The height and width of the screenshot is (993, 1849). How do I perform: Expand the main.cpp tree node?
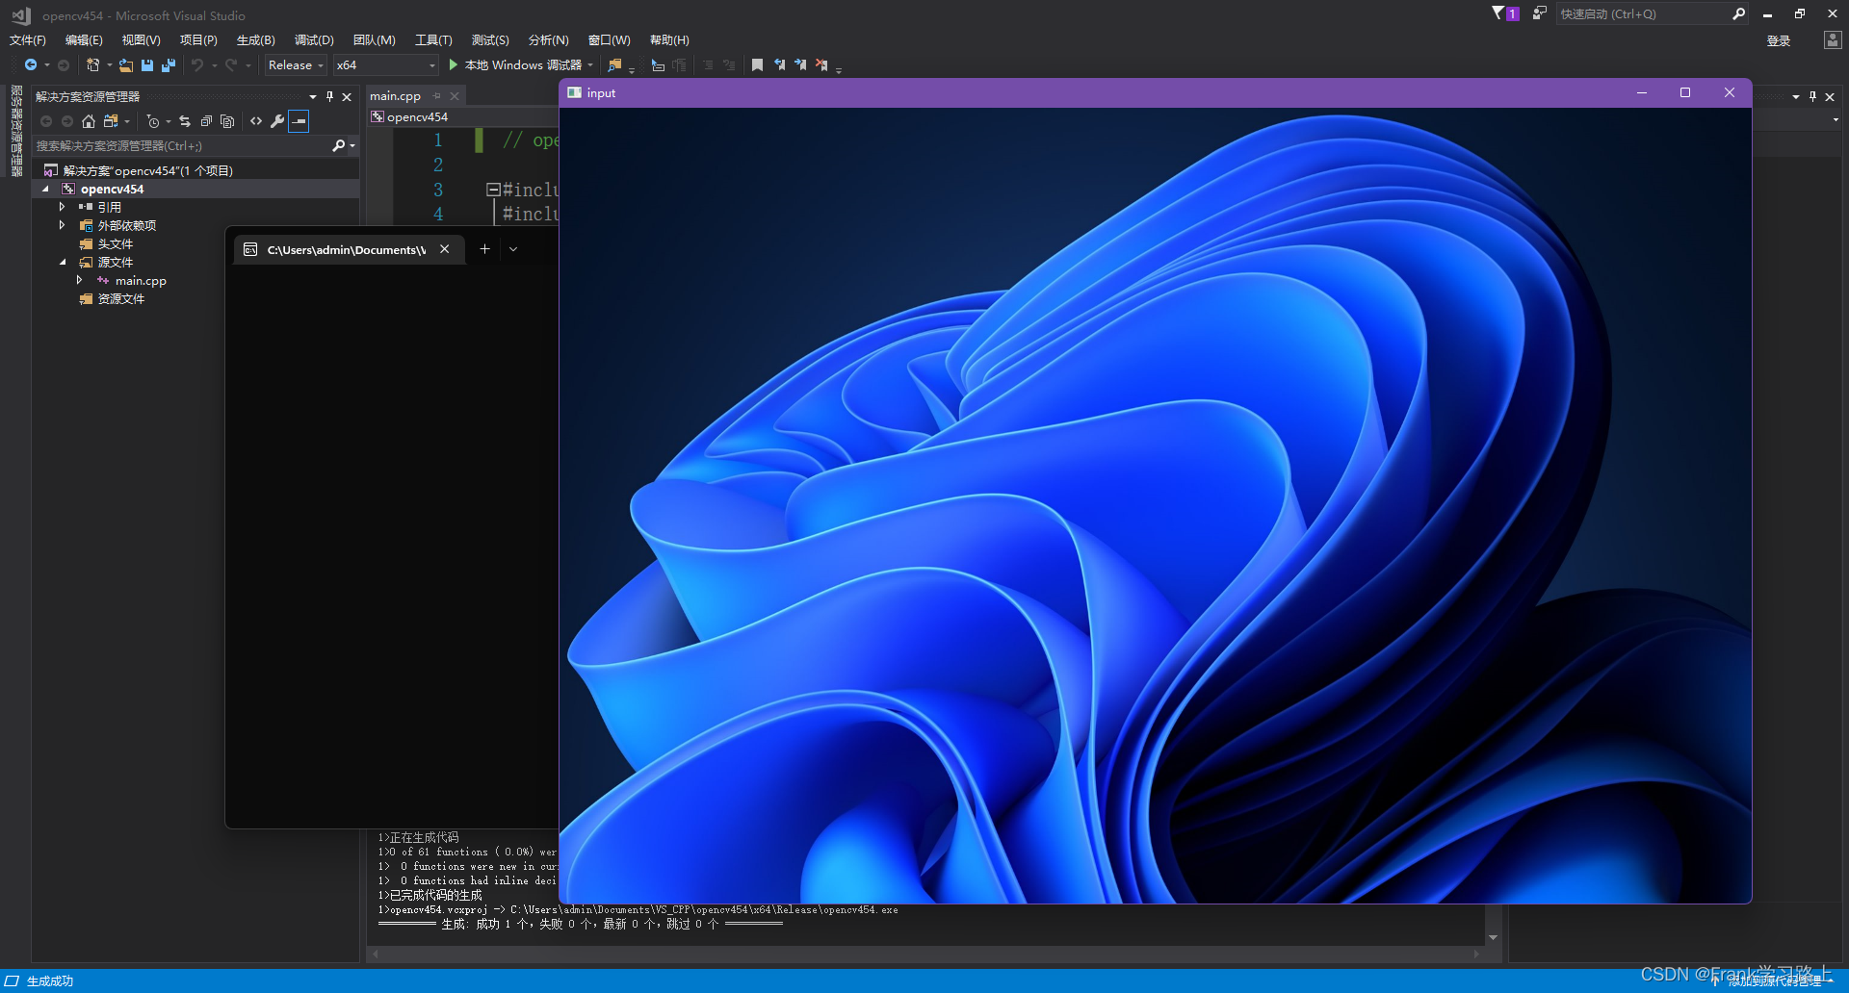pyautogui.click(x=80, y=280)
